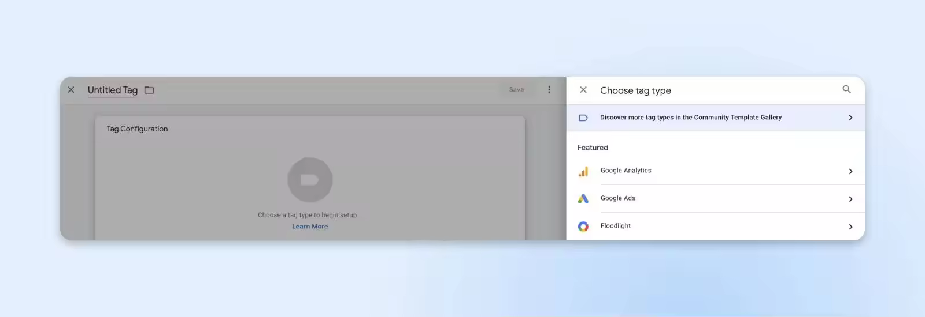
Task: Click the Tag Configuration heading
Action: tap(137, 129)
